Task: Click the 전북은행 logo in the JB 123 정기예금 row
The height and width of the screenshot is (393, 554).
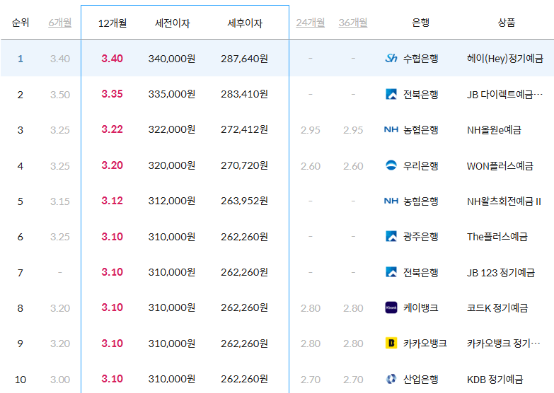Action: click(x=391, y=272)
